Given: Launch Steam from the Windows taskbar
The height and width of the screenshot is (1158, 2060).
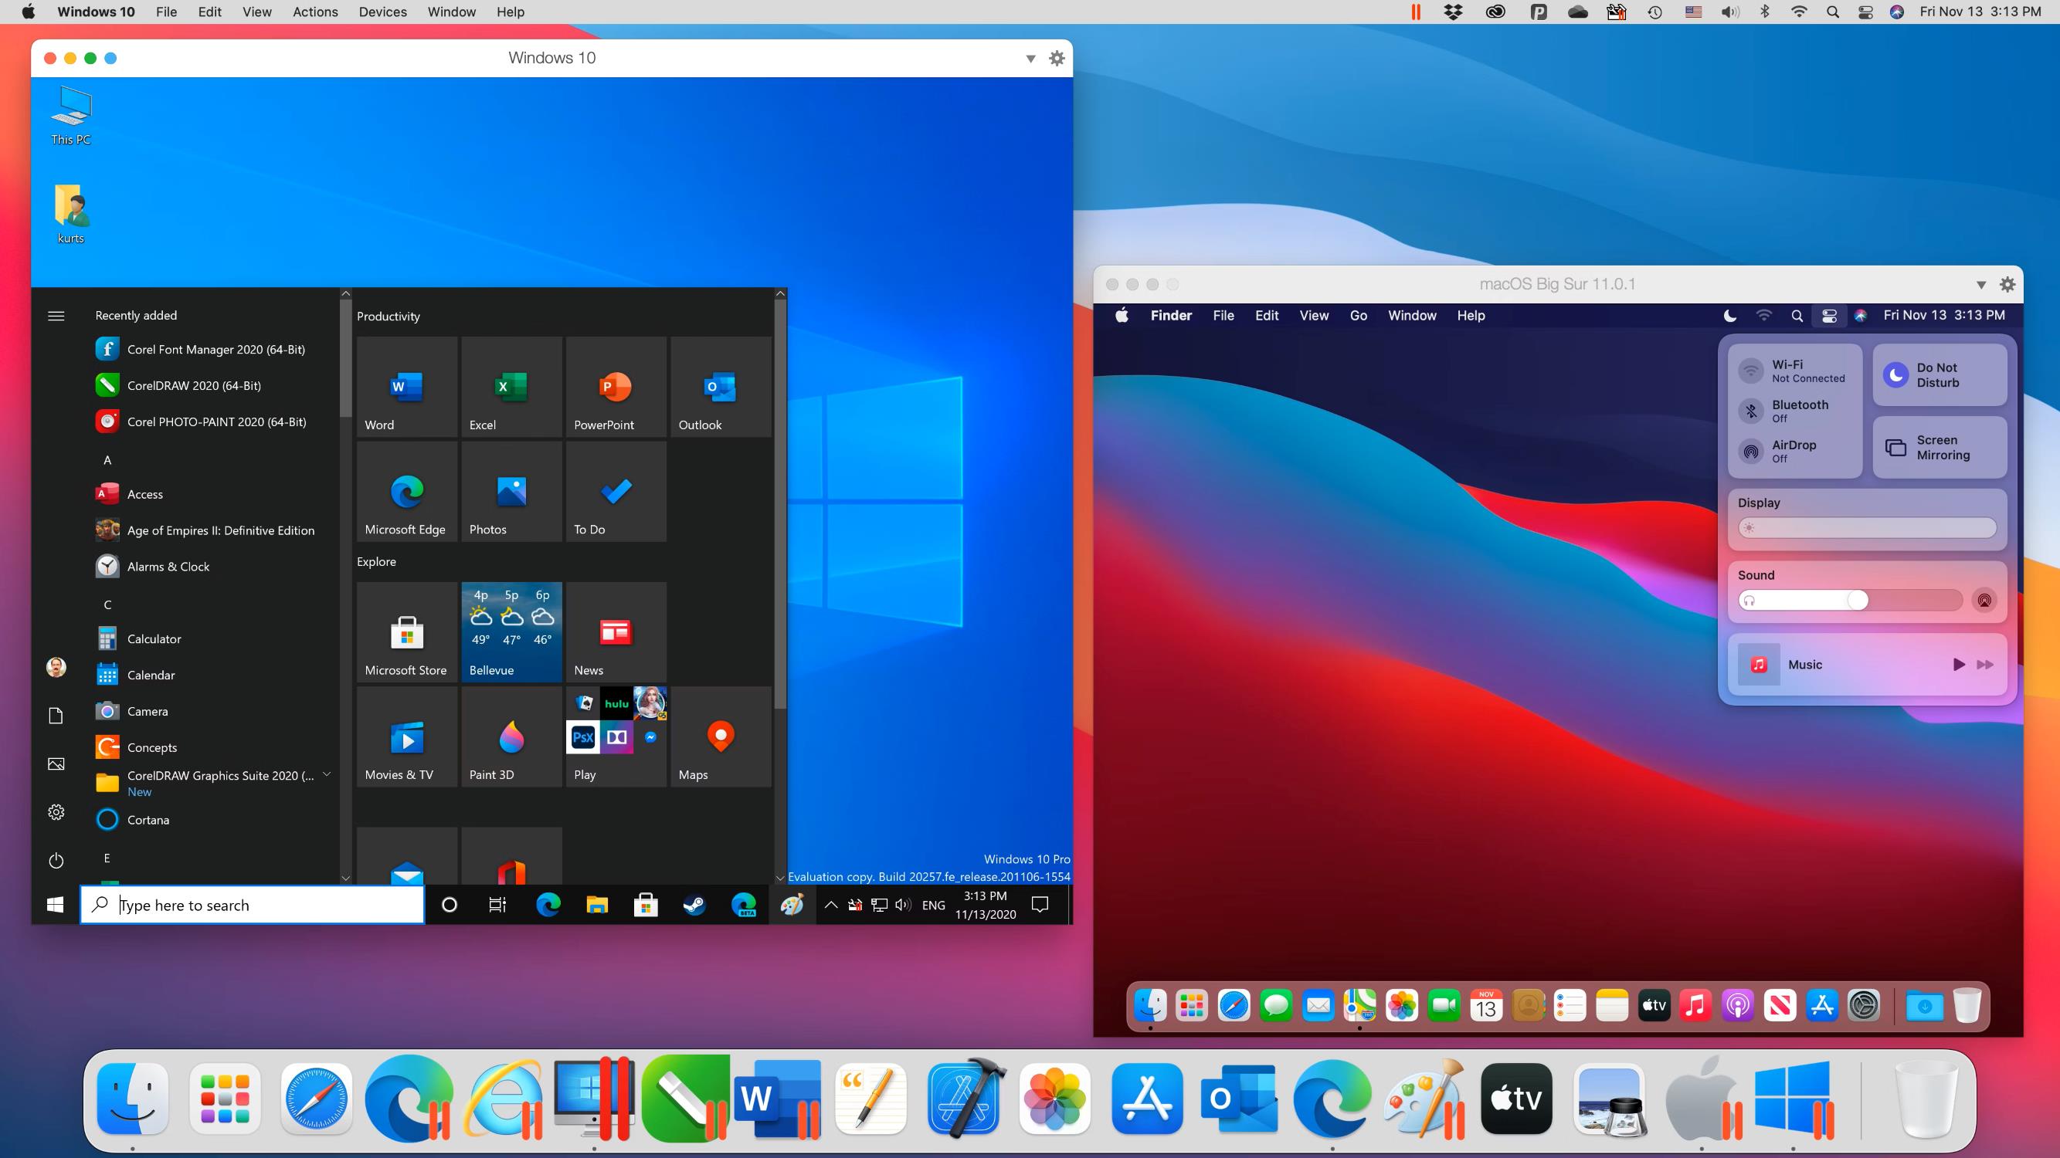Looking at the screenshot, I should click(694, 905).
